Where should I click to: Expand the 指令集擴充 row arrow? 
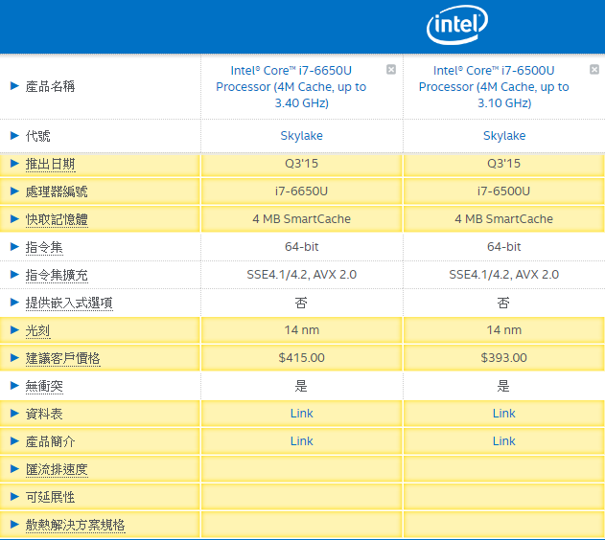[14, 274]
